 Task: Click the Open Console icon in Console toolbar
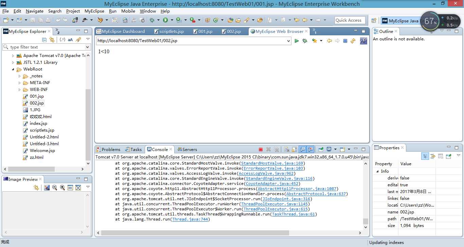tap(342, 149)
